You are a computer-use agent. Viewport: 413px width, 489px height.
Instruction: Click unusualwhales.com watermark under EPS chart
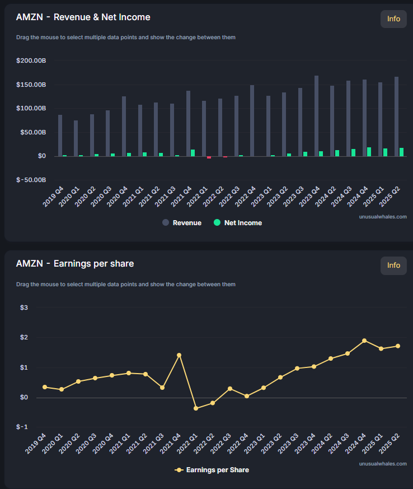383,463
